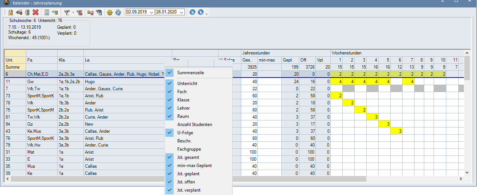Toggle Jst. gesamt column option
Viewport: 477px width, 195px height.
pyautogui.click(x=198, y=157)
